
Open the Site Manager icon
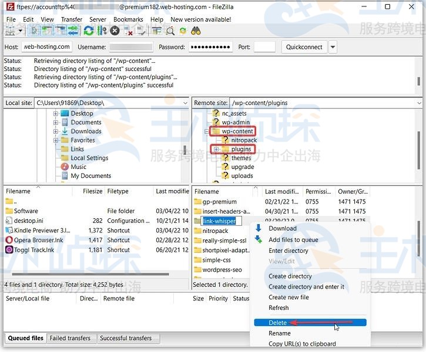click(10, 31)
